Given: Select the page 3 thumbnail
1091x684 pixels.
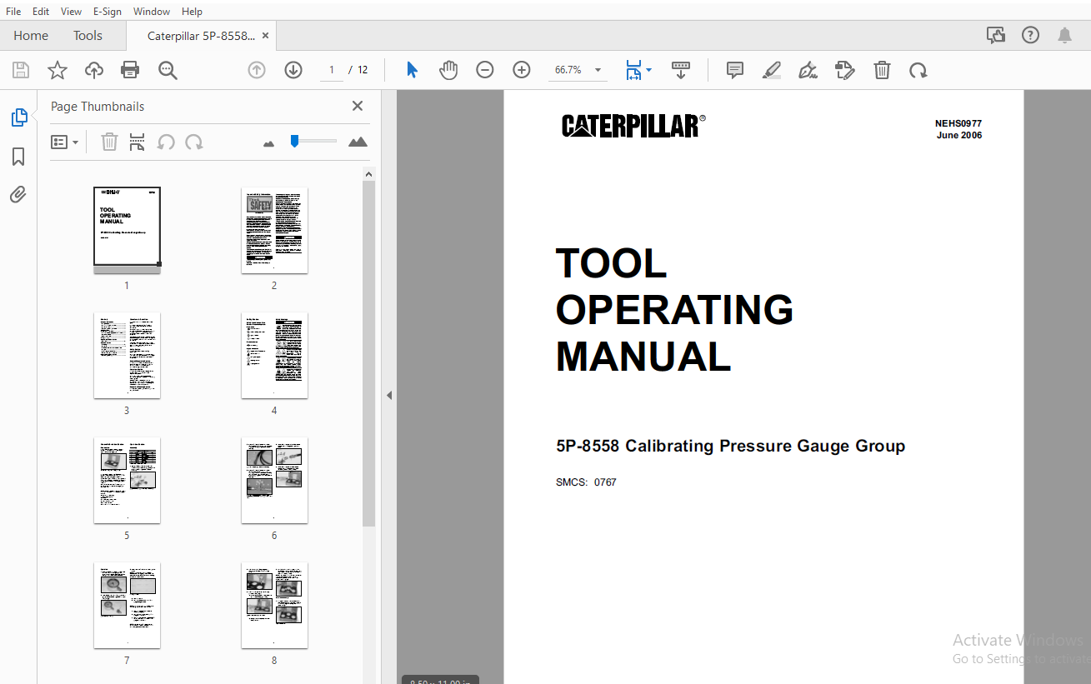Looking at the screenshot, I should (x=127, y=355).
